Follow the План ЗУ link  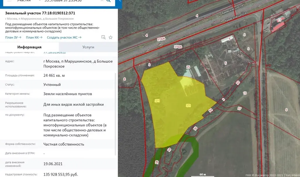(13, 37)
